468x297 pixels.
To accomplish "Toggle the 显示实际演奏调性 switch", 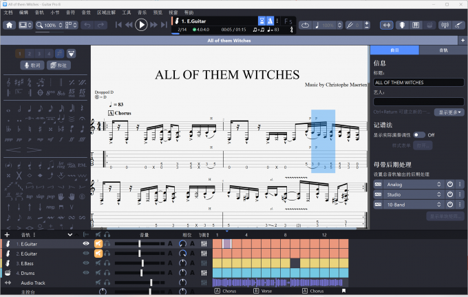I will (419, 135).
